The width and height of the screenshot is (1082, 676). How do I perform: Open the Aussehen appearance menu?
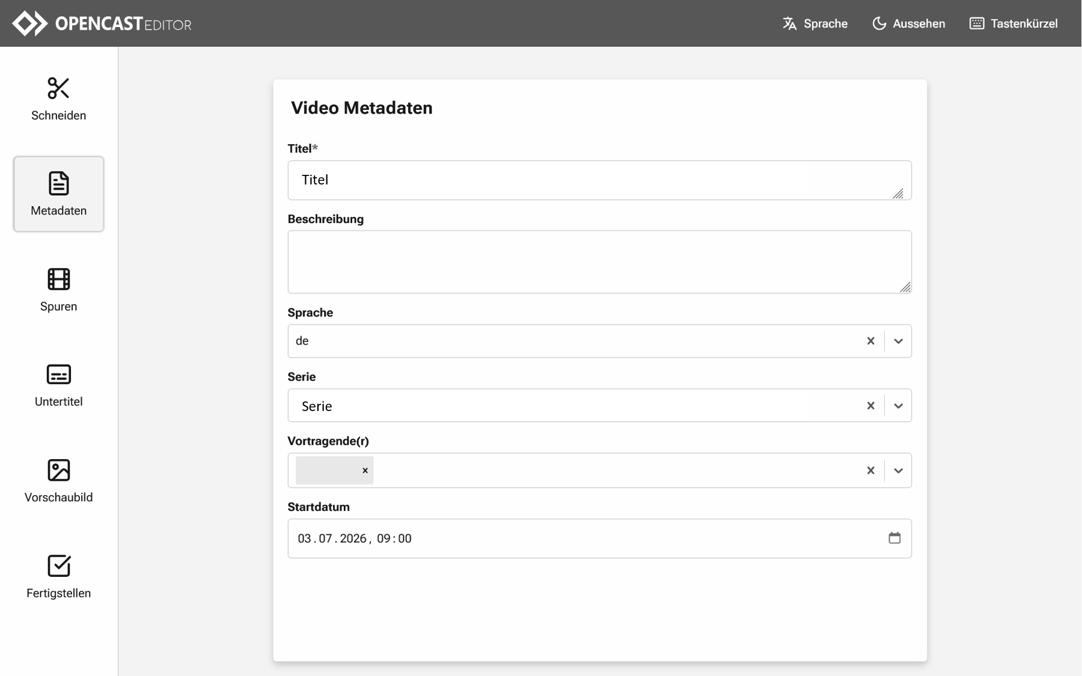point(908,23)
